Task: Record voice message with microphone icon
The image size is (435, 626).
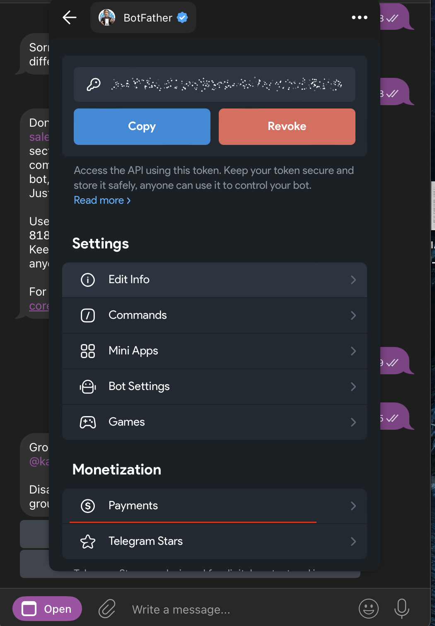Action: tap(401, 609)
